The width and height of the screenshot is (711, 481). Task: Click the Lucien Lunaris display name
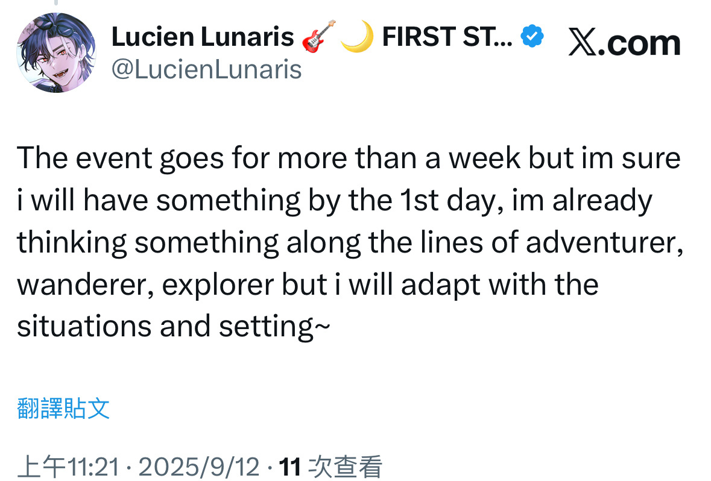[203, 38]
